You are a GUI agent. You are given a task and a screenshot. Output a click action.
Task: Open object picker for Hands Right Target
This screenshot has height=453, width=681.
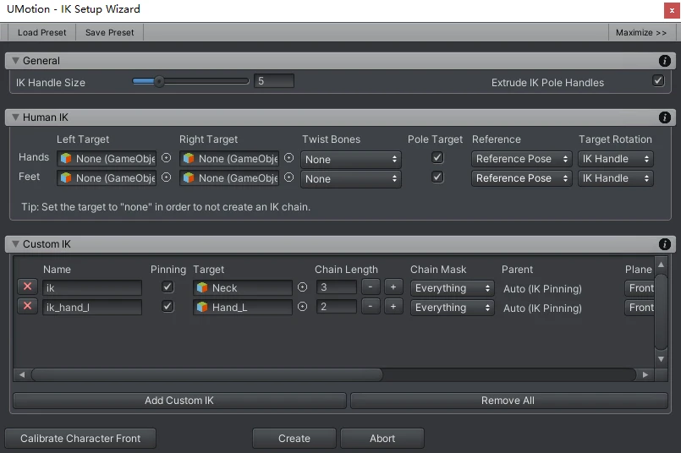pyautogui.click(x=288, y=158)
